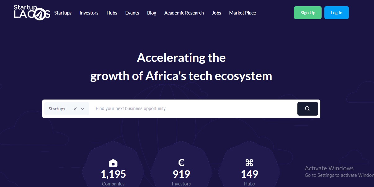Click the Hubs command-symbol icon
Screen dimensions: 374x187
pos(249,163)
